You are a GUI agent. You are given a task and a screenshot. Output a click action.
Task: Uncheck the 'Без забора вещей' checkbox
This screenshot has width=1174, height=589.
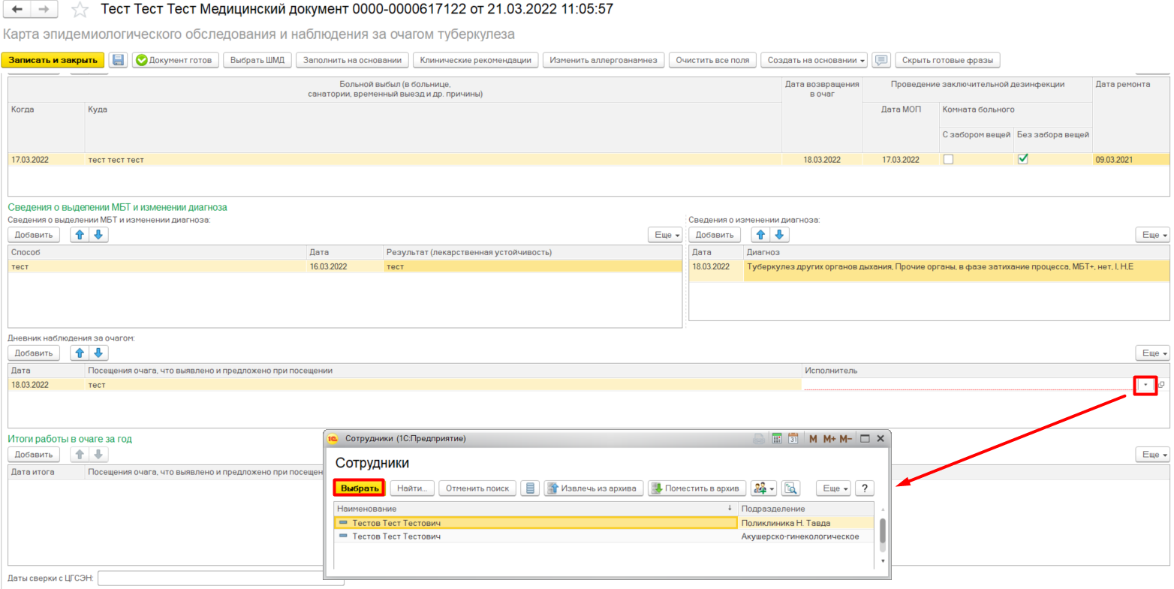coord(1022,159)
